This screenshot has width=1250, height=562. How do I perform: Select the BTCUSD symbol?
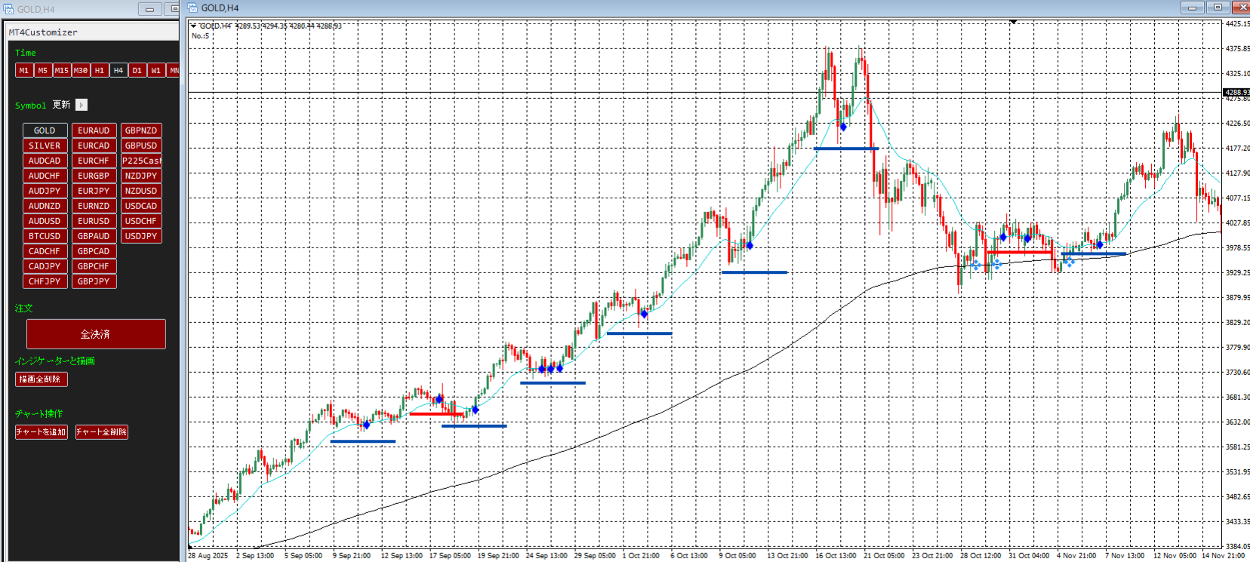pos(45,236)
